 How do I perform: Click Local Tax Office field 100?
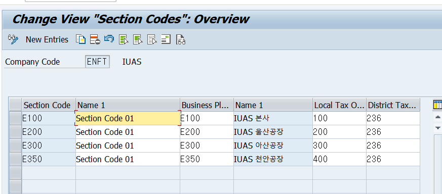click(x=339, y=118)
